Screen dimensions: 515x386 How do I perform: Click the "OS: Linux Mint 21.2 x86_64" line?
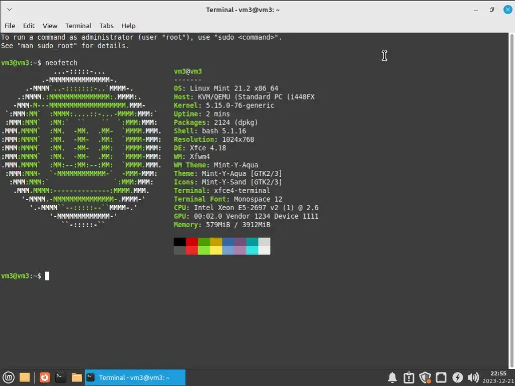click(x=226, y=88)
